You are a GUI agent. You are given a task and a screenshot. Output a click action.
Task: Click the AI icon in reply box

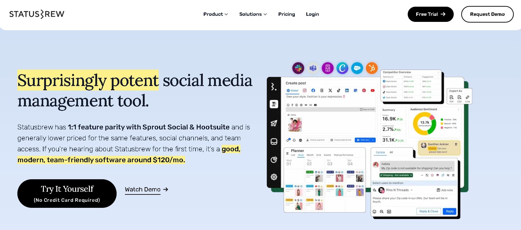pos(389,211)
